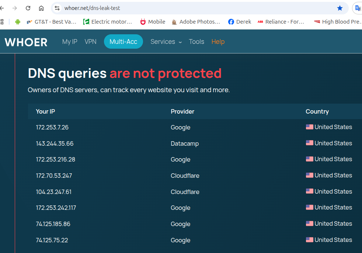The image size is (362, 253).
Task: Click the browser reload page icon
Action: [x=28, y=8]
